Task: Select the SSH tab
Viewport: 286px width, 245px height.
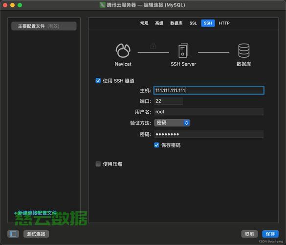Action: pos(208,23)
